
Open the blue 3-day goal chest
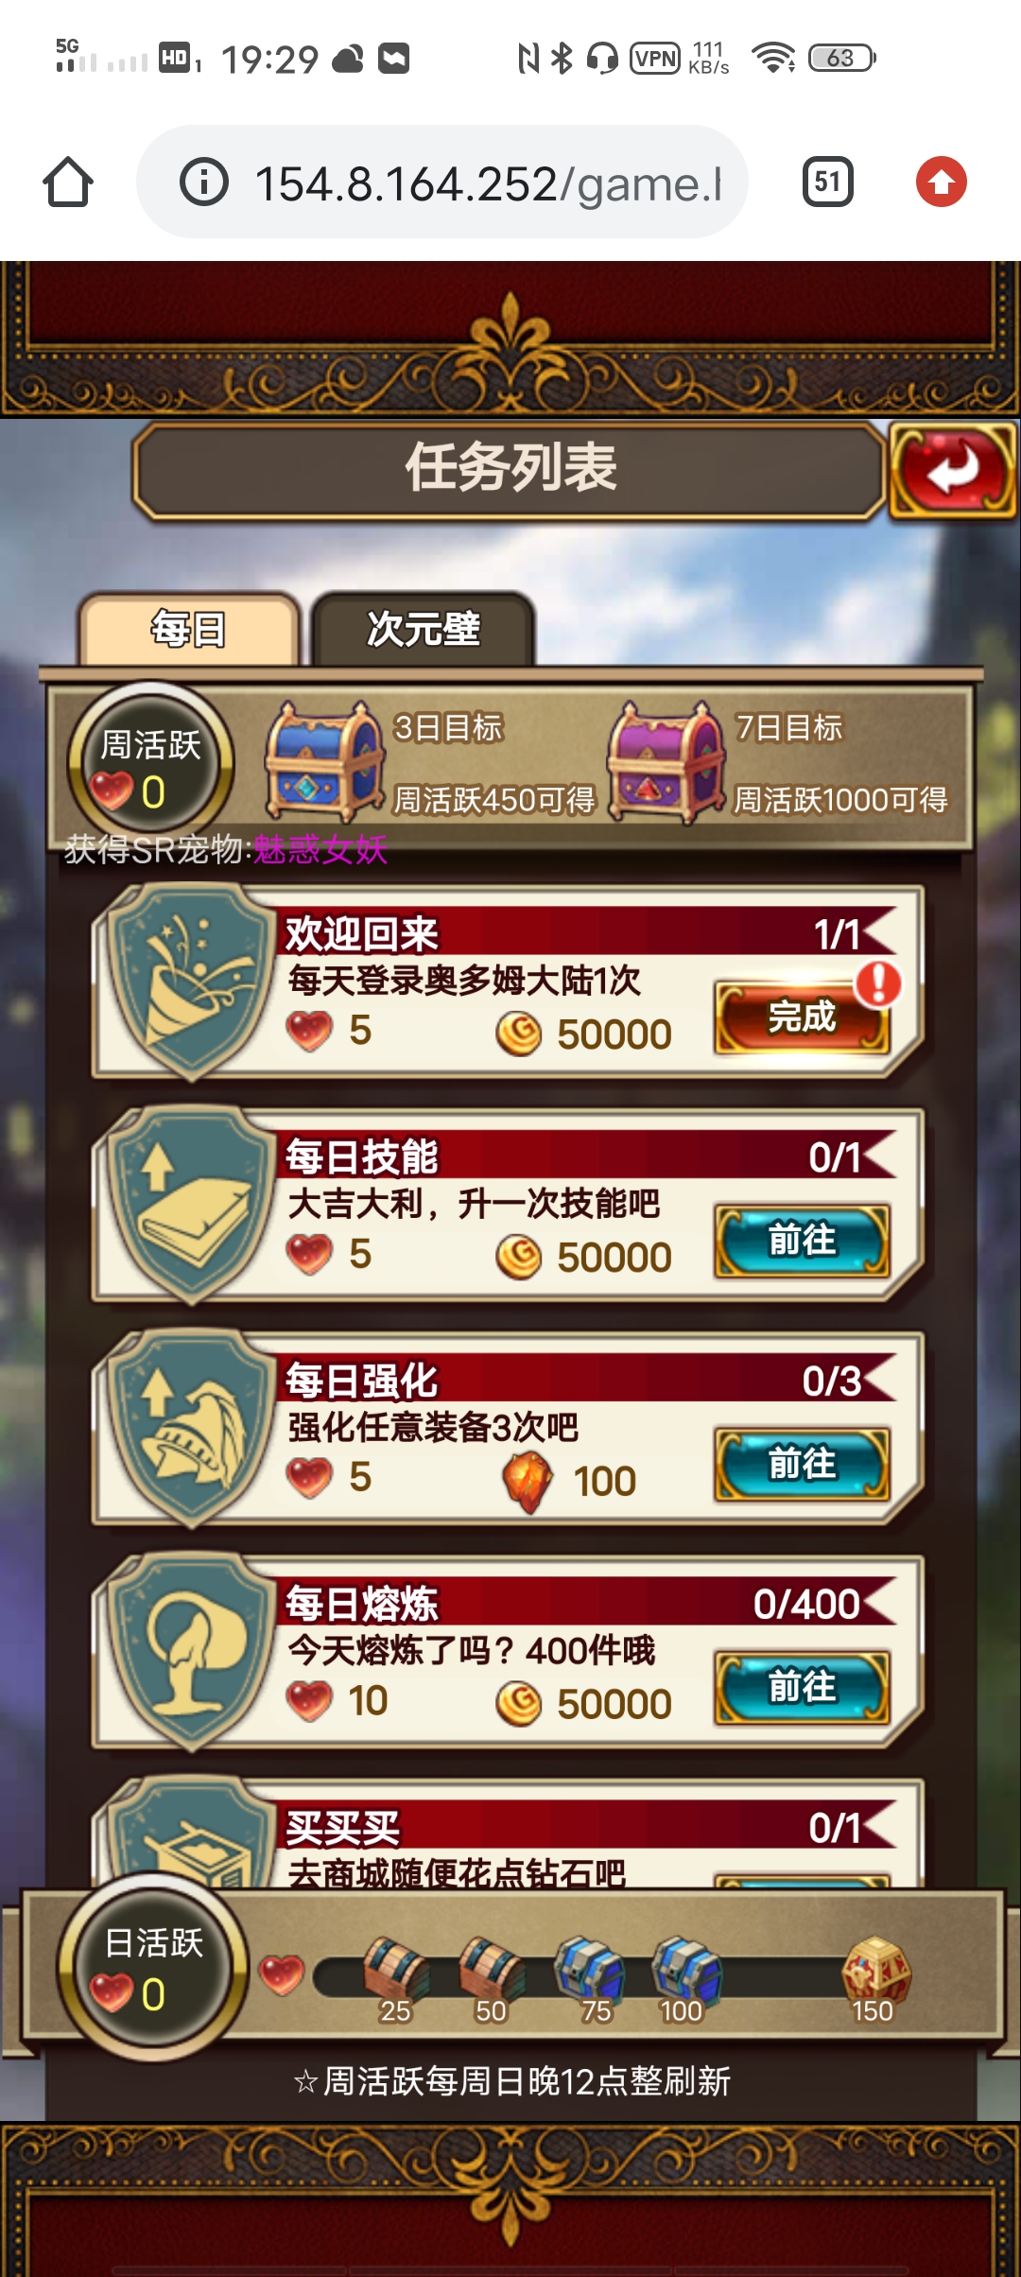click(324, 760)
